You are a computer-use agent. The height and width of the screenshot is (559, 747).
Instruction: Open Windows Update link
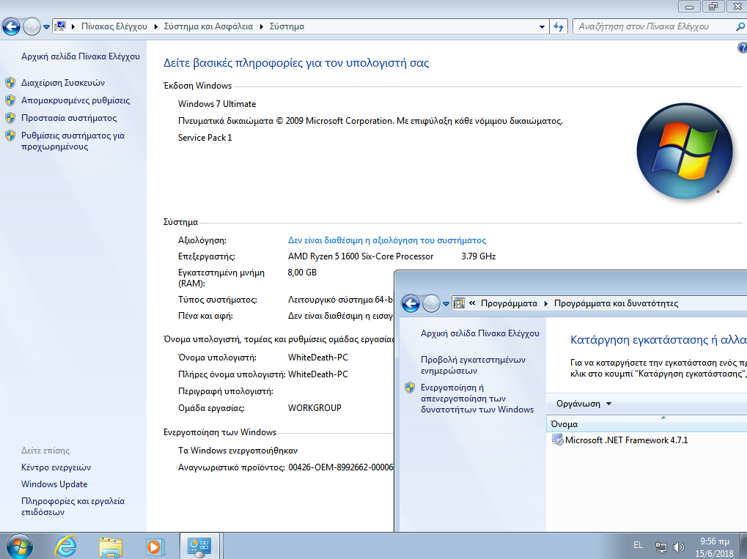[x=54, y=484]
